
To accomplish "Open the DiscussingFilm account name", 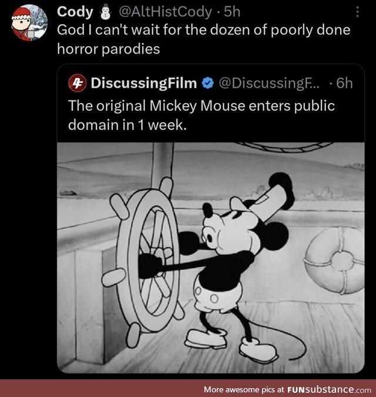I will [144, 83].
